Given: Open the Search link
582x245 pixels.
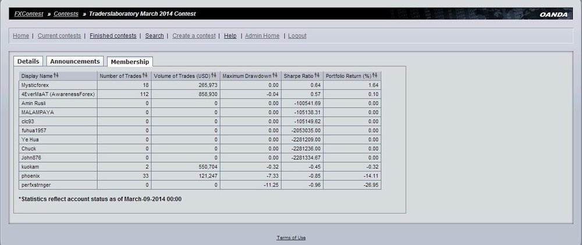Looking at the screenshot, I should click(x=154, y=35).
